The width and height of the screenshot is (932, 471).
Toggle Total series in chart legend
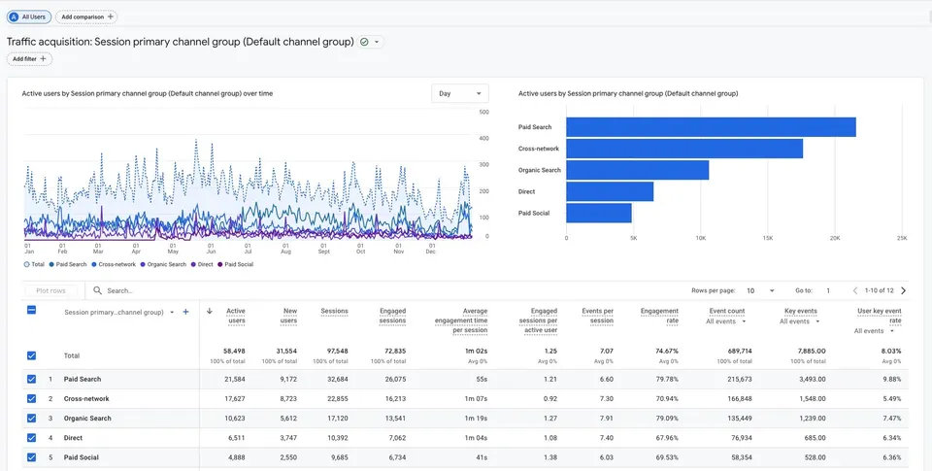[35, 265]
